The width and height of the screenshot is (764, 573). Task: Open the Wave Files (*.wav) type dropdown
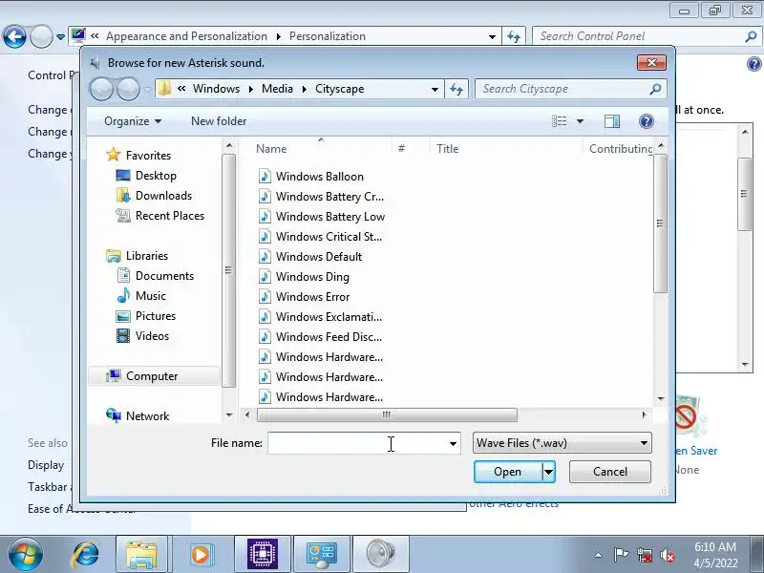pos(562,443)
